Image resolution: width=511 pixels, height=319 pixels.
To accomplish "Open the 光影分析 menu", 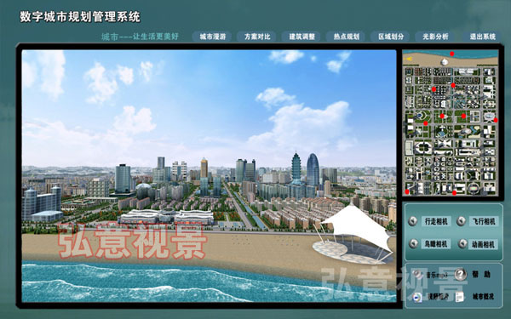I will pos(435,37).
